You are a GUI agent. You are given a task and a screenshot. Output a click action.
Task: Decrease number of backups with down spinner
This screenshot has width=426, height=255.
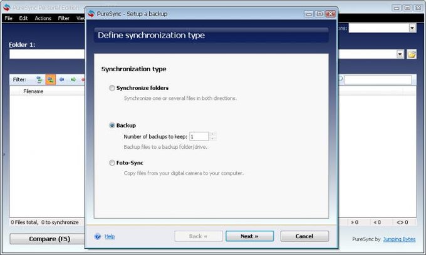(212, 139)
